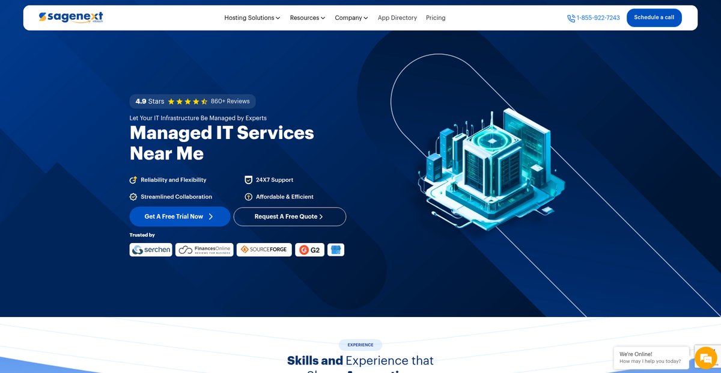Click the 24X7 Support text
This screenshot has width=721, height=373.
[x=275, y=180]
